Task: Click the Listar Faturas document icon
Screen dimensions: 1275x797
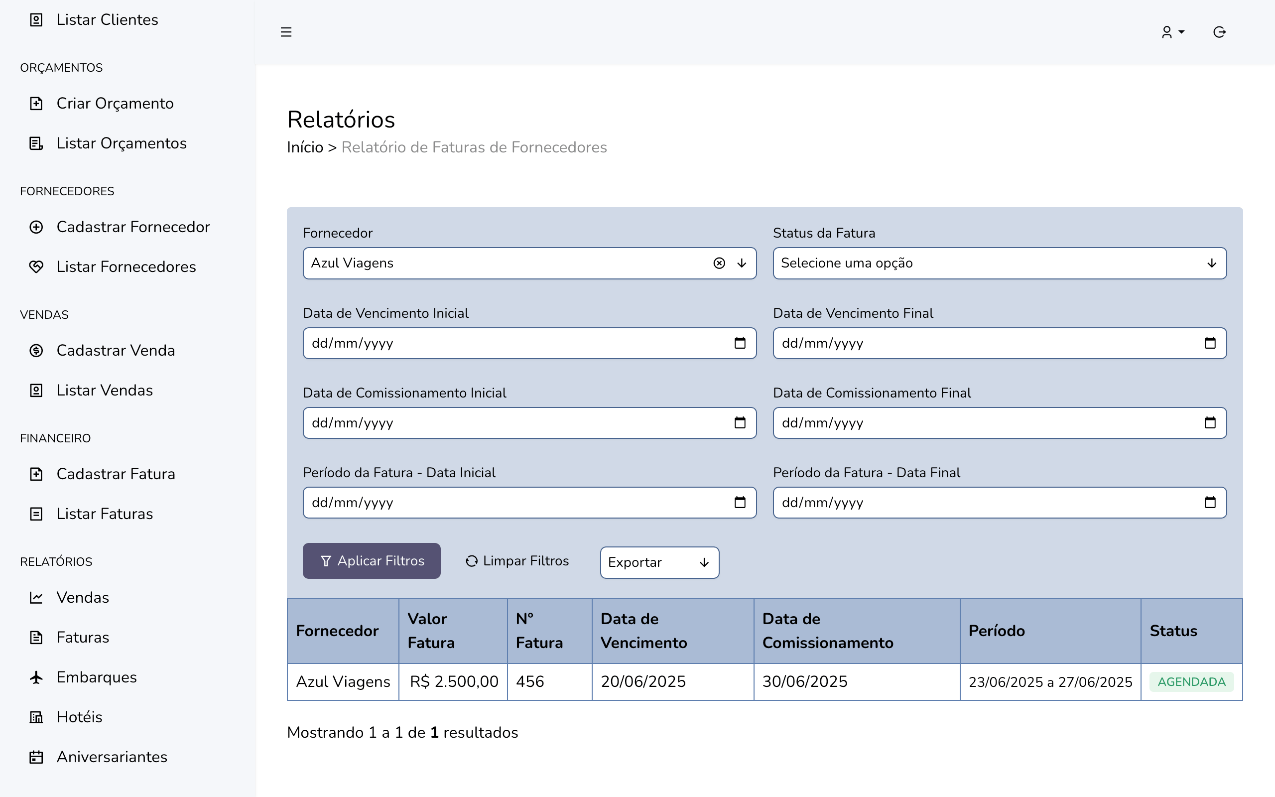Action: (36, 514)
